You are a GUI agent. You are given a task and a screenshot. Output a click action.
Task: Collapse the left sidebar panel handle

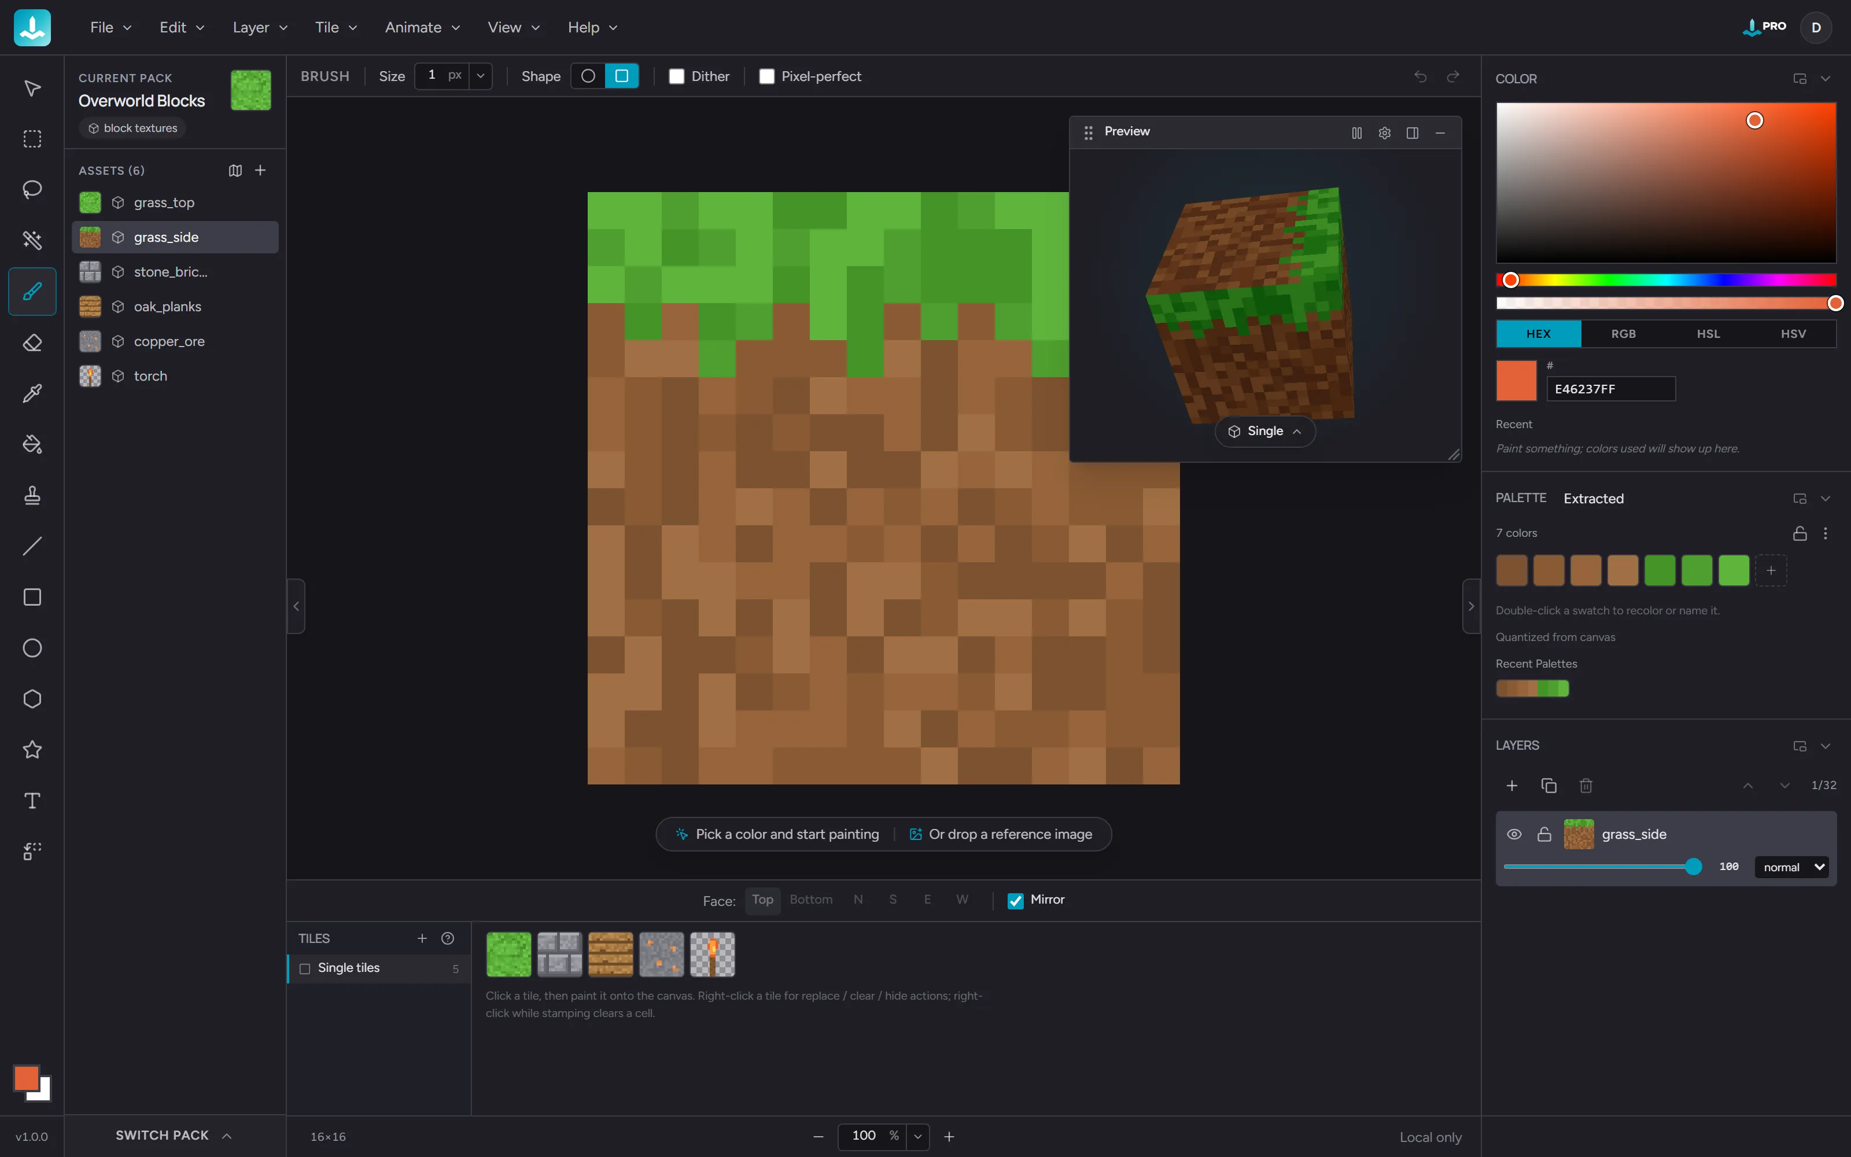click(296, 606)
